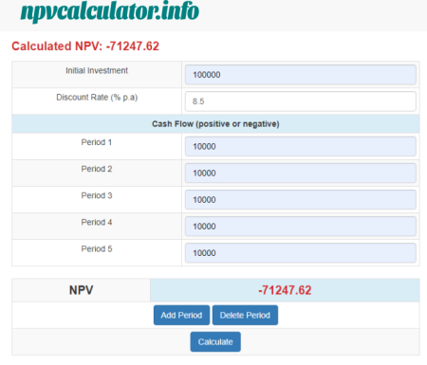Select the Period 1 cash flow field
Viewport: 427px width, 365px height.
pos(301,146)
